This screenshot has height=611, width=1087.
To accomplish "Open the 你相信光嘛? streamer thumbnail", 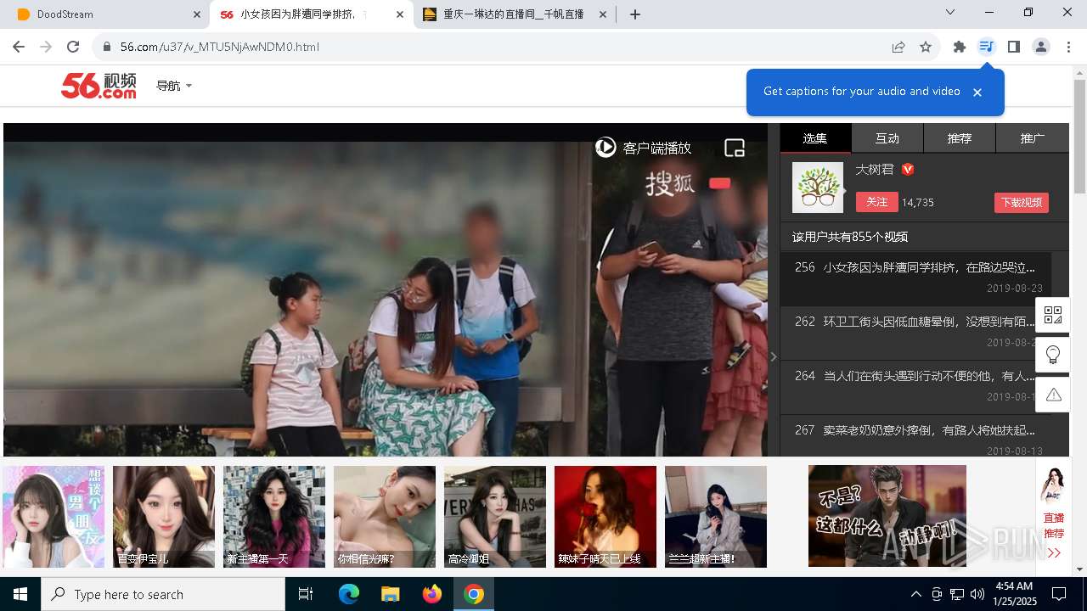I will pos(385,517).
